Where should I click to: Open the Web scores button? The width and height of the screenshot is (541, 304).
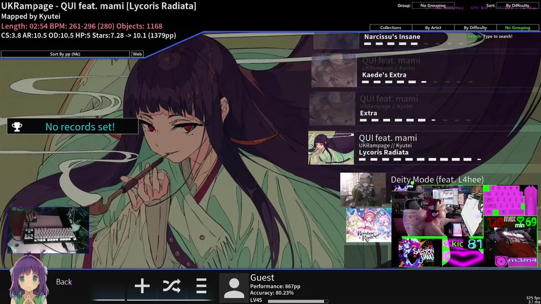pos(137,54)
